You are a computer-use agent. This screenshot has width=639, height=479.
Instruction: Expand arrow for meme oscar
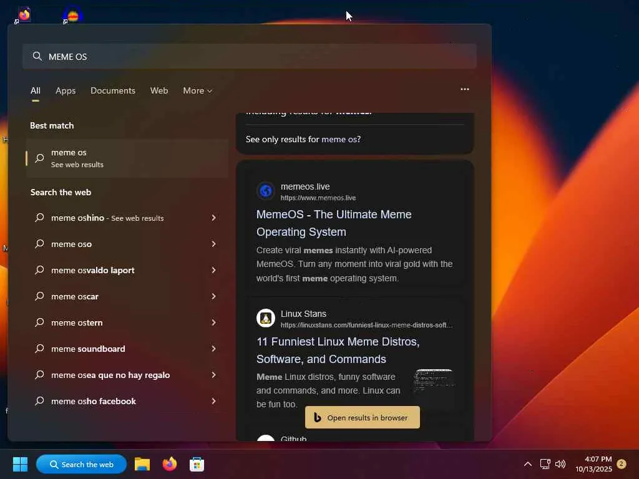[213, 296]
